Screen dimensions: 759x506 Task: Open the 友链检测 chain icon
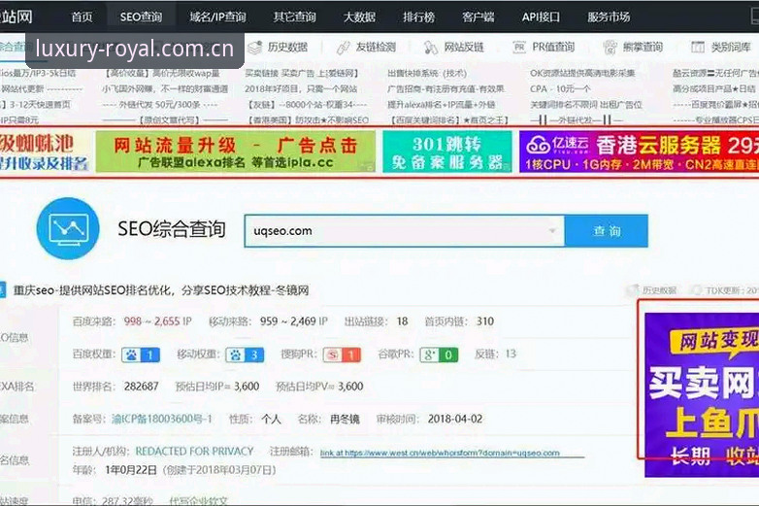pos(344,48)
